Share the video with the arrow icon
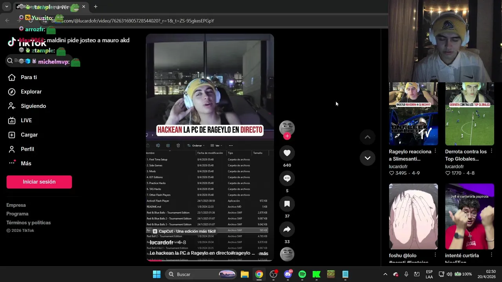 pyautogui.click(x=287, y=230)
